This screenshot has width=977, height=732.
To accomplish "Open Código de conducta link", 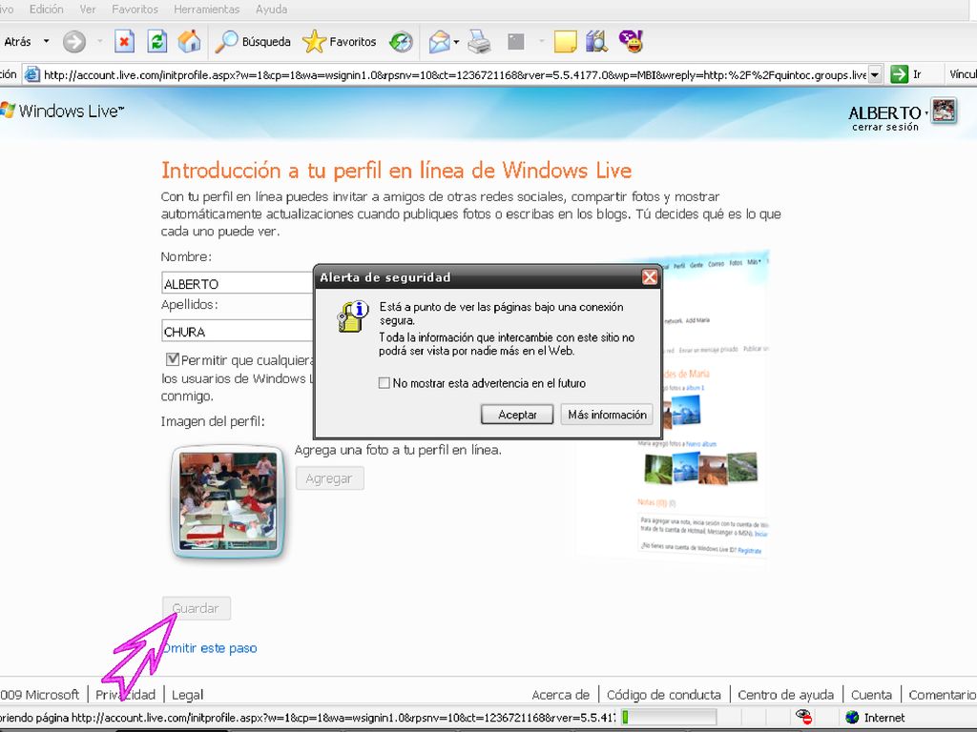I will pos(664,695).
